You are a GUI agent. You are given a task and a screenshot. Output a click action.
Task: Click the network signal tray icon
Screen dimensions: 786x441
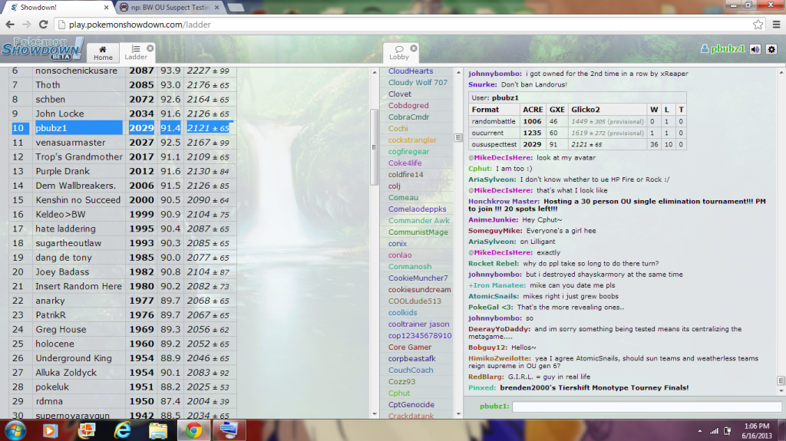click(714, 431)
